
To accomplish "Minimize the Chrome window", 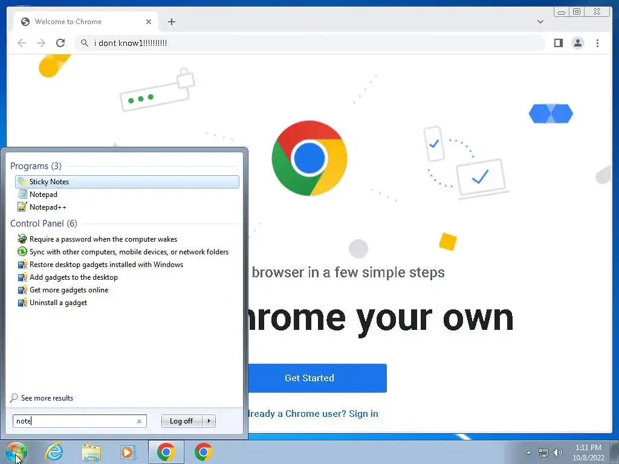I will (562, 12).
